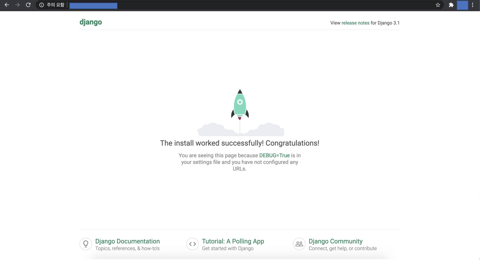Viewport: 480px width, 266px height.
Task: Click 'Connect, get help, or contribute' text
Action: [x=343, y=249]
